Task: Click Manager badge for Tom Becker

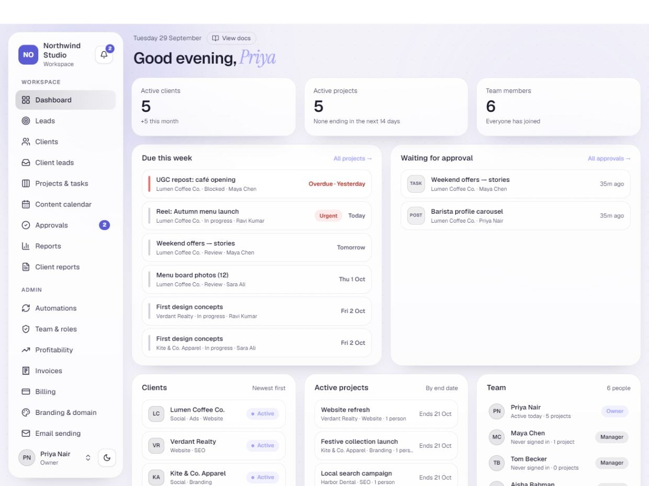Action: pos(612,463)
